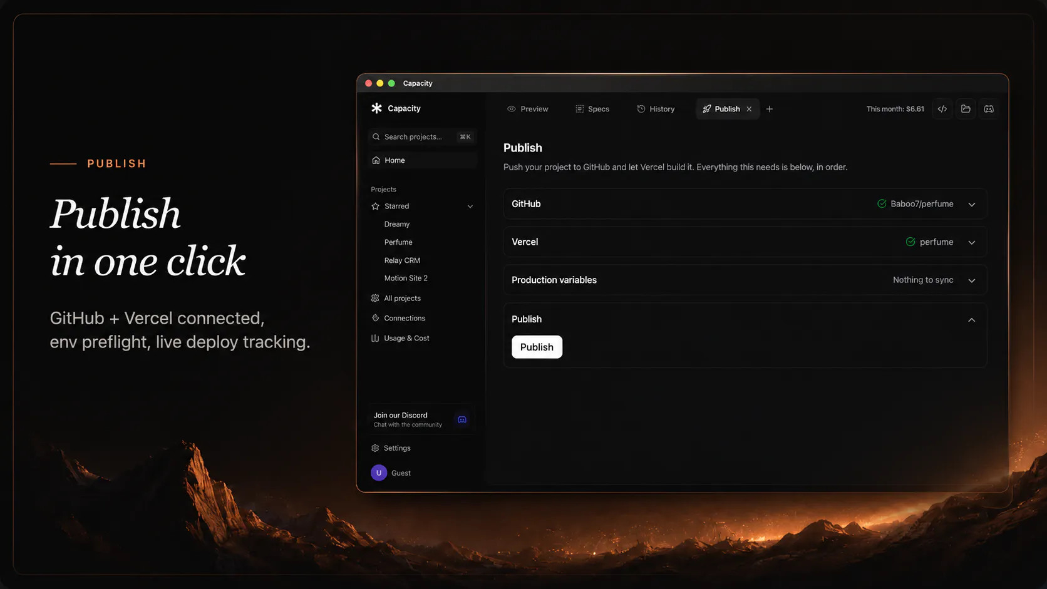
Task: Open the Perfume project
Action: [x=398, y=242]
